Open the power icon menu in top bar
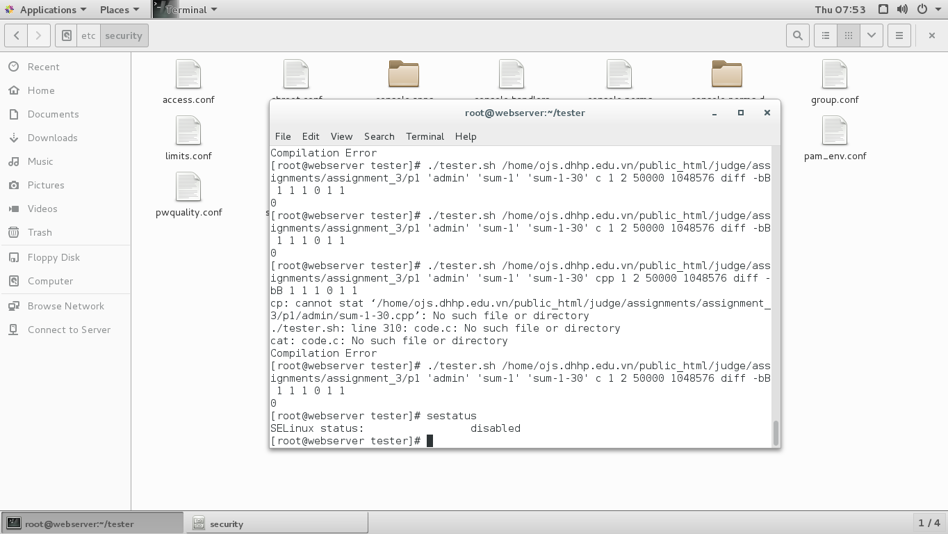 coord(924,9)
